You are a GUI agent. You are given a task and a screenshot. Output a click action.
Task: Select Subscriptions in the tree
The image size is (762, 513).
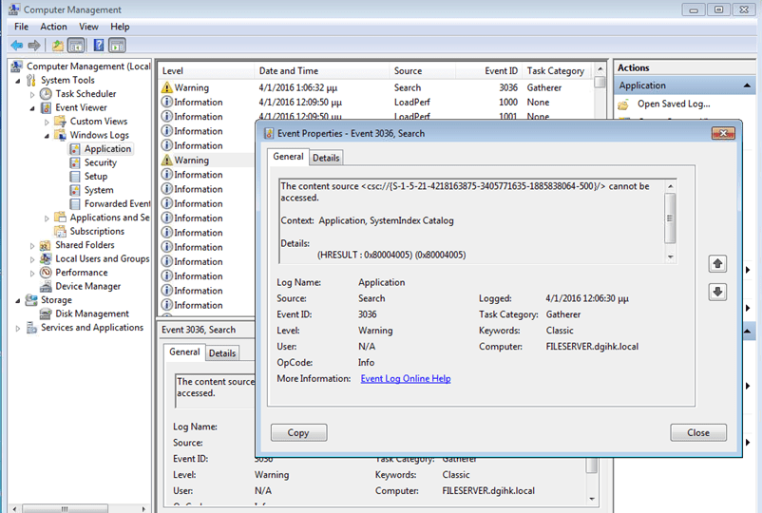coord(97,231)
